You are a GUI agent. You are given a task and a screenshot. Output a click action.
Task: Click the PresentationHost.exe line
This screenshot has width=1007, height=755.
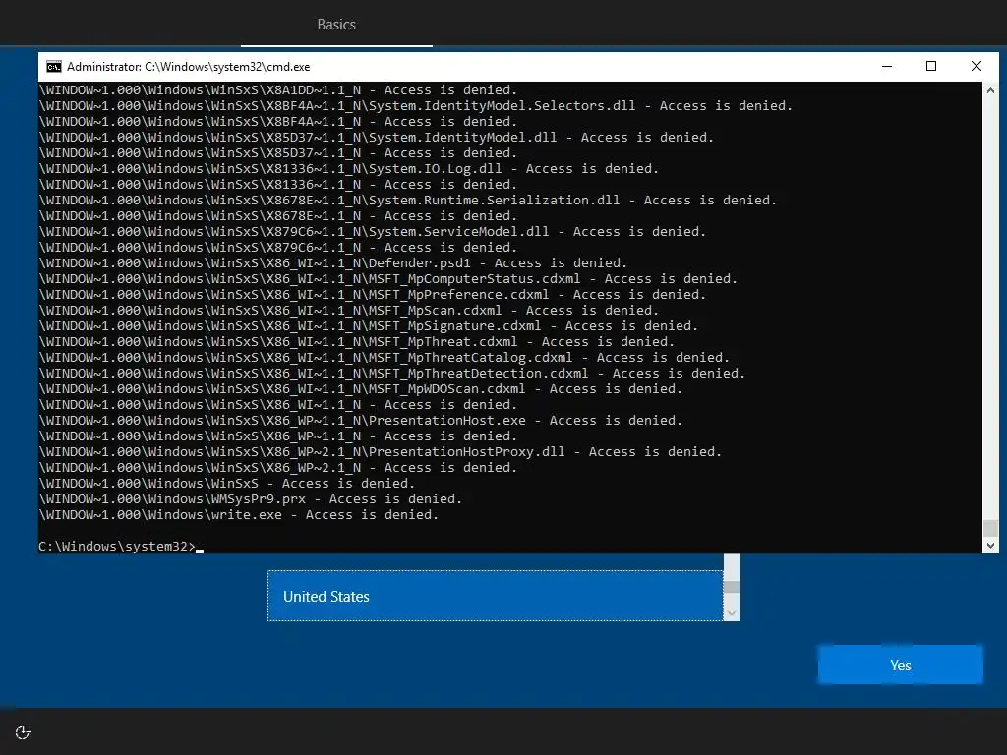(x=360, y=421)
